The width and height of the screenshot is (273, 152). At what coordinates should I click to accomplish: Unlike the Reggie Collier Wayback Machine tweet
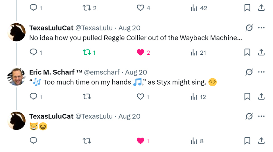tap(140, 52)
